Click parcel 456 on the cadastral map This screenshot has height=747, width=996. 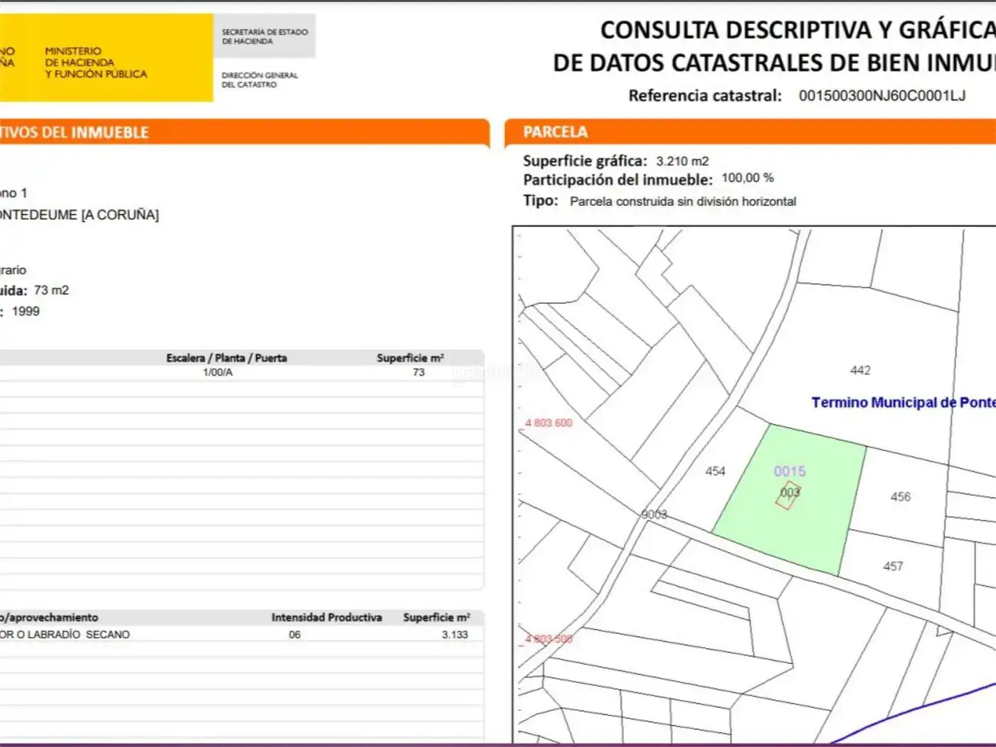901,497
